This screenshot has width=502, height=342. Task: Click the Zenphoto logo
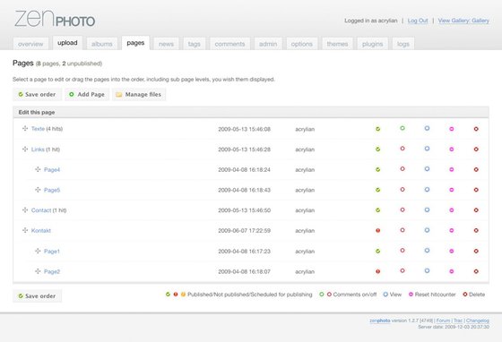[55, 19]
